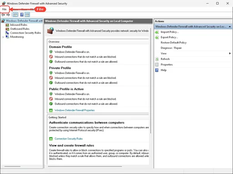Image resolution: width=233 pixels, height=174 pixels.
Task: Click green arrow icon beside Firewall Properties
Action: (51, 111)
